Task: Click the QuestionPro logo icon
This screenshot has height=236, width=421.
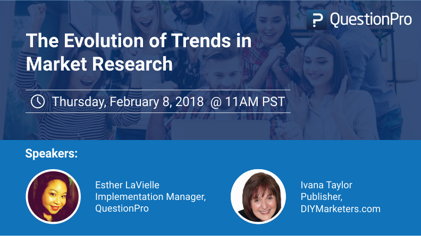Action: coord(317,20)
